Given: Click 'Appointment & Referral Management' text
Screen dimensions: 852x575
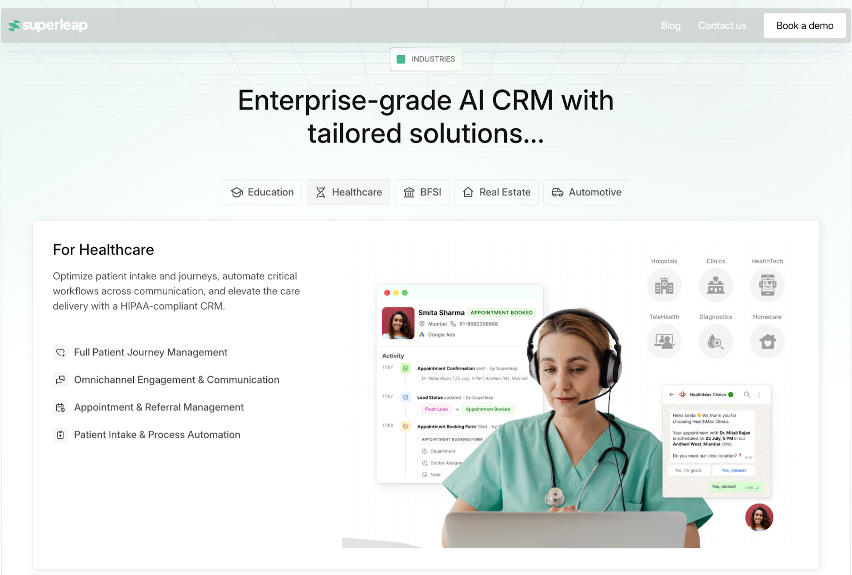Looking at the screenshot, I should pyautogui.click(x=159, y=407).
